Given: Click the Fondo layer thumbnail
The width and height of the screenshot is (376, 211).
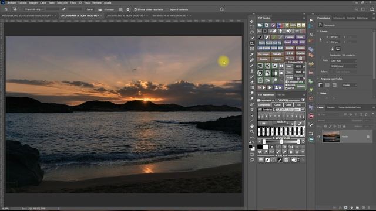Looking at the screenshot, I should pos(331,137).
